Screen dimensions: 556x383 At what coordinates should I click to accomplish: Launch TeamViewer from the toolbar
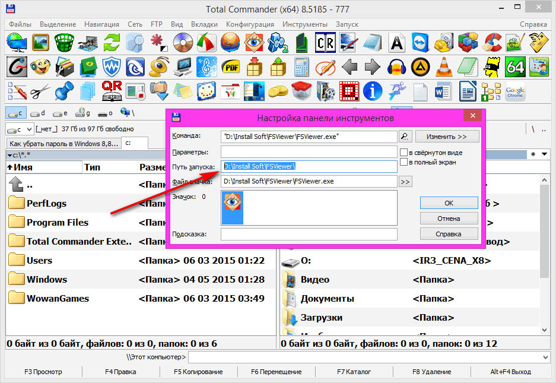point(420,43)
